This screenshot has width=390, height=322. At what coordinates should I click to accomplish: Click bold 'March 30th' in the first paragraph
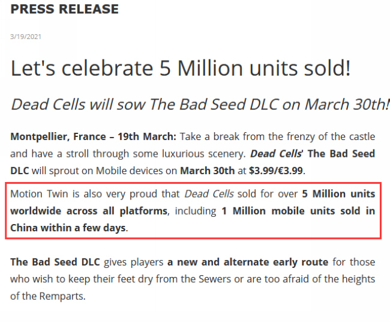click(207, 171)
